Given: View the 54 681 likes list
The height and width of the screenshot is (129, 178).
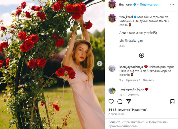Looking at the screenshot, I should [x=127, y=110].
